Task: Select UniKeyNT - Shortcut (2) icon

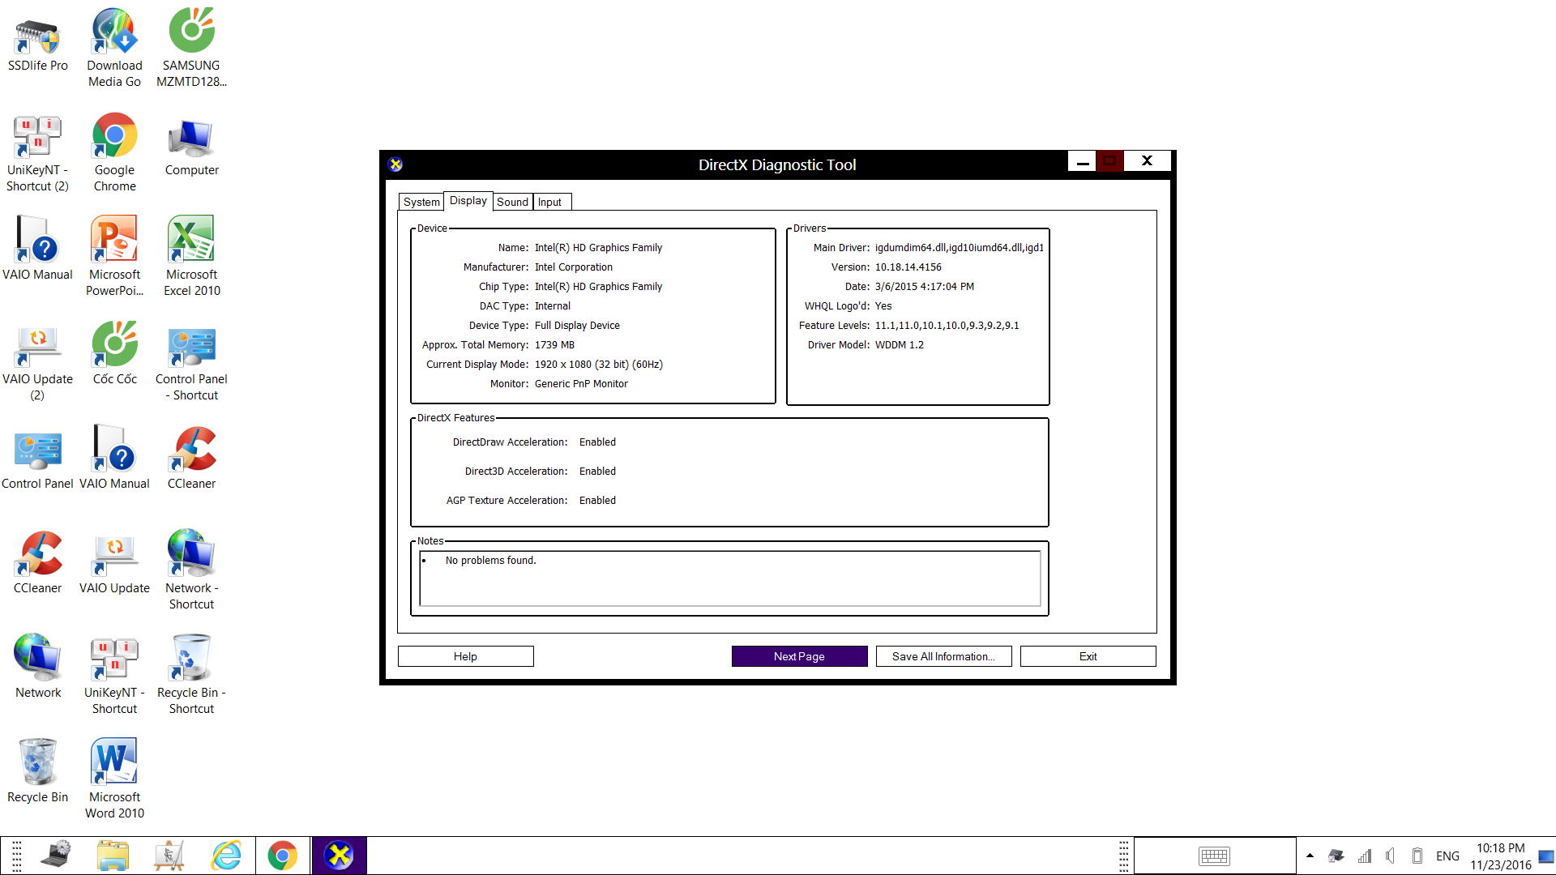Action: pyautogui.click(x=37, y=152)
